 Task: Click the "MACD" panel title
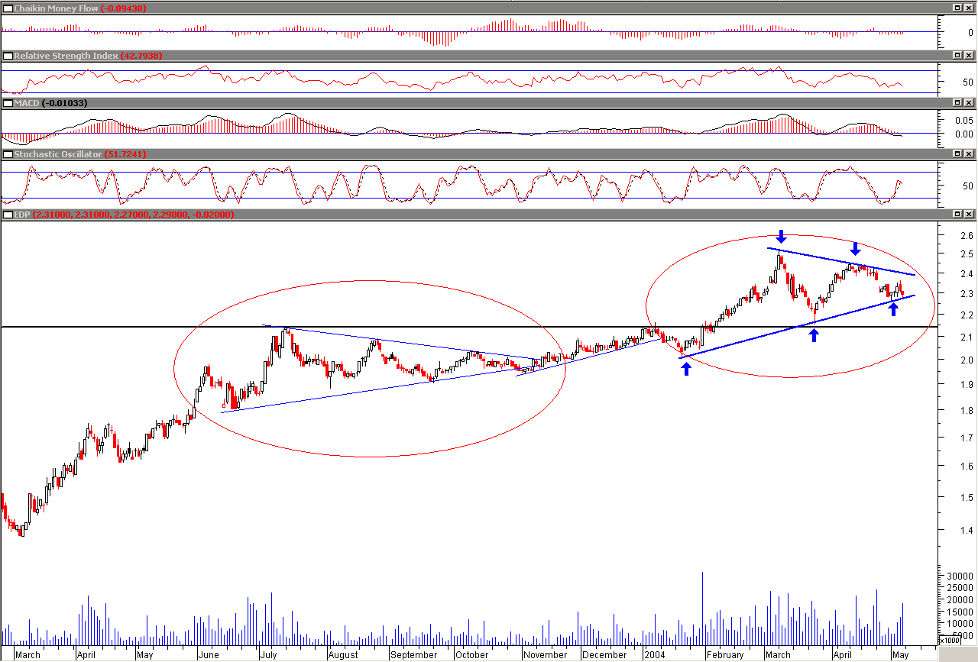click(x=27, y=102)
